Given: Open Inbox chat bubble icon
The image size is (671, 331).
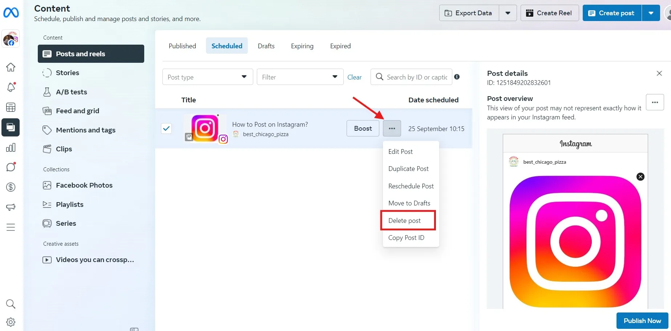Looking at the screenshot, I should pos(11,167).
